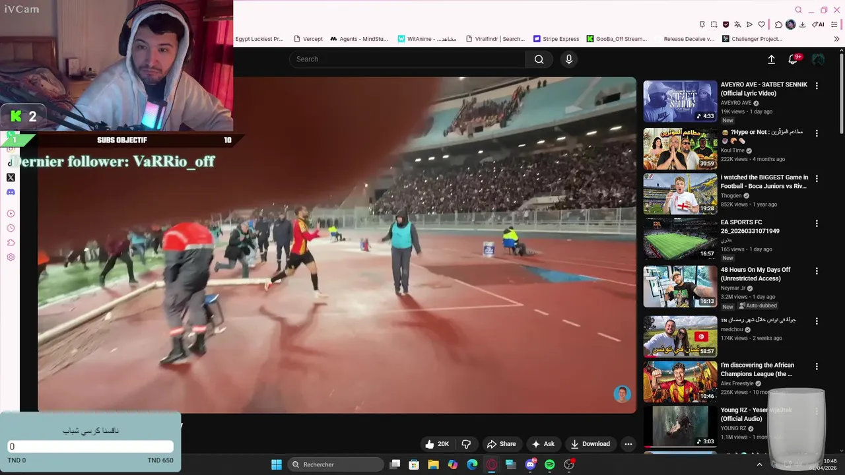This screenshot has height=475, width=845.
Task: Open AVEYRO AVE channel link
Action: pyautogui.click(x=736, y=103)
